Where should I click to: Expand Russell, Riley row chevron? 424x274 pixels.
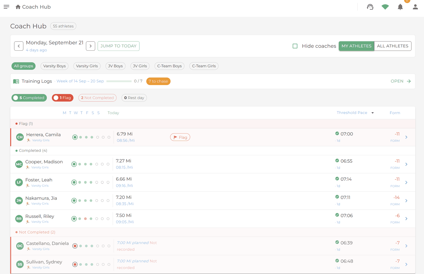(406, 219)
